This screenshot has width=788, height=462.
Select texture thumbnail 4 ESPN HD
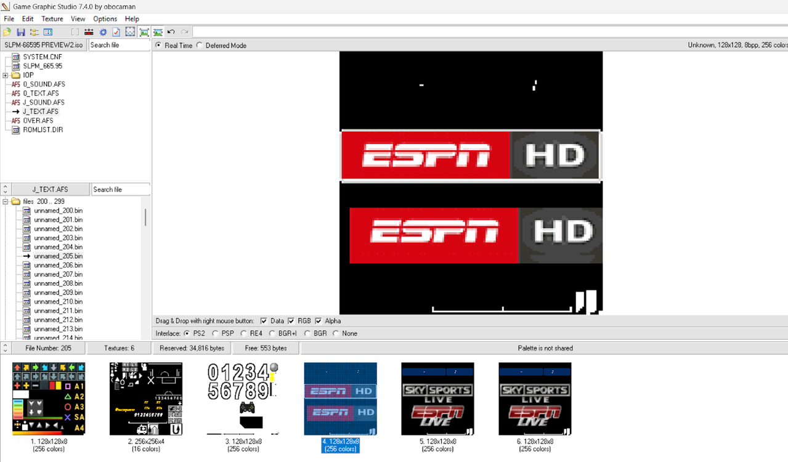(x=341, y=399)
